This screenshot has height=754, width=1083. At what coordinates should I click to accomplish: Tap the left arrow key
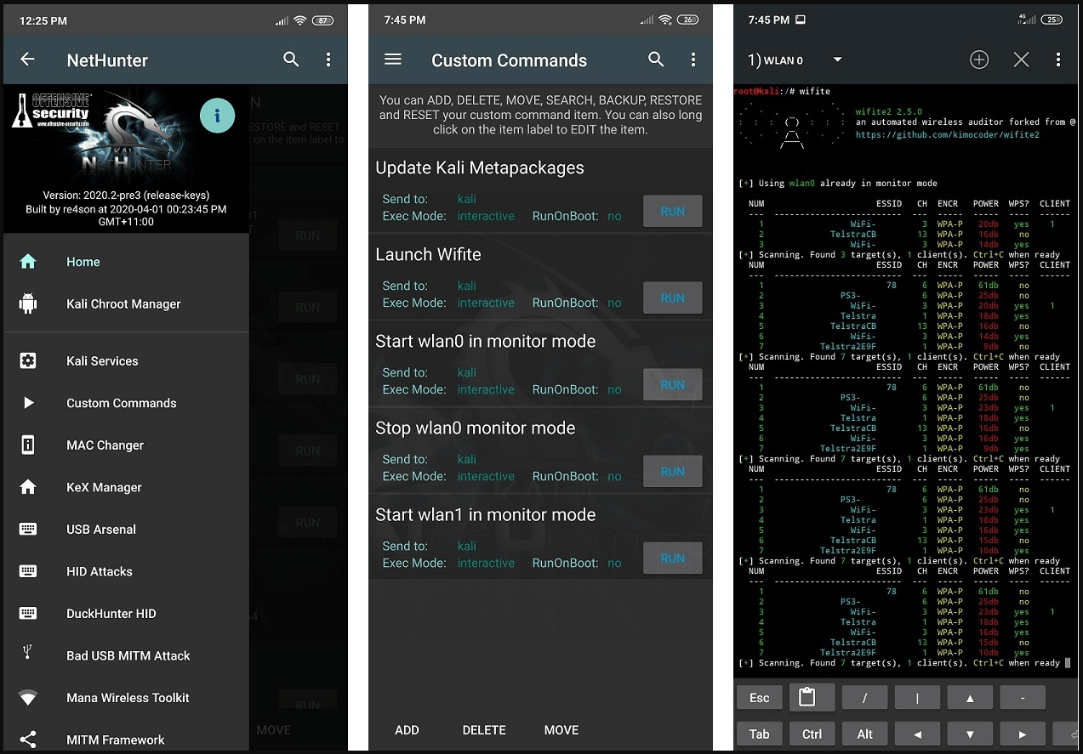(917, 734)
